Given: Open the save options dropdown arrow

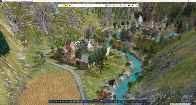Looking at the screenshot, I should [72, 6].
